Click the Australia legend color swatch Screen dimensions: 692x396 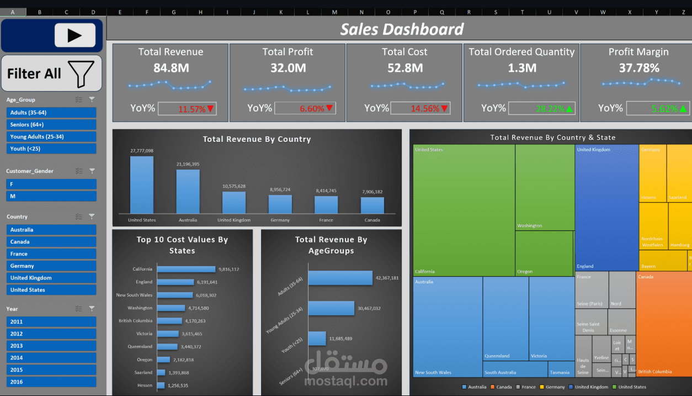click(464, 387)
